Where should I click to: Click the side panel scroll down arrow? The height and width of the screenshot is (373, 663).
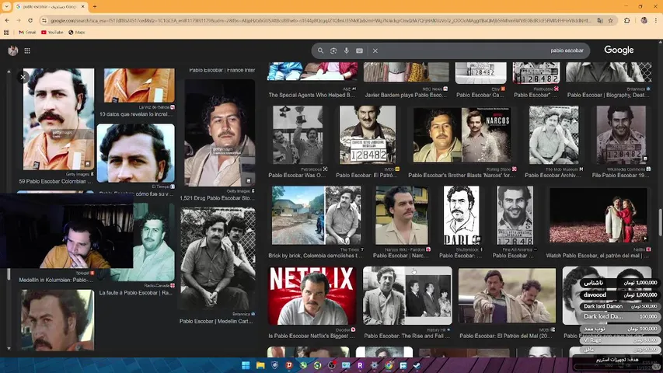[9, 348]
